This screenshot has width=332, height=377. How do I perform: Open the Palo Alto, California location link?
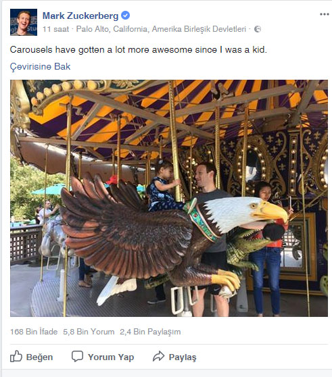tap(161, 29)
